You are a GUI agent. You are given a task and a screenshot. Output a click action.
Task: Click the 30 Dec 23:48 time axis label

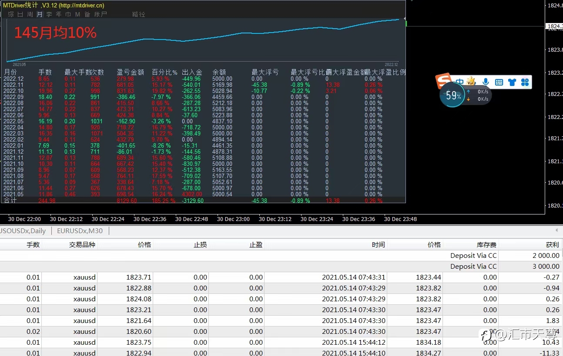[400, 219]
